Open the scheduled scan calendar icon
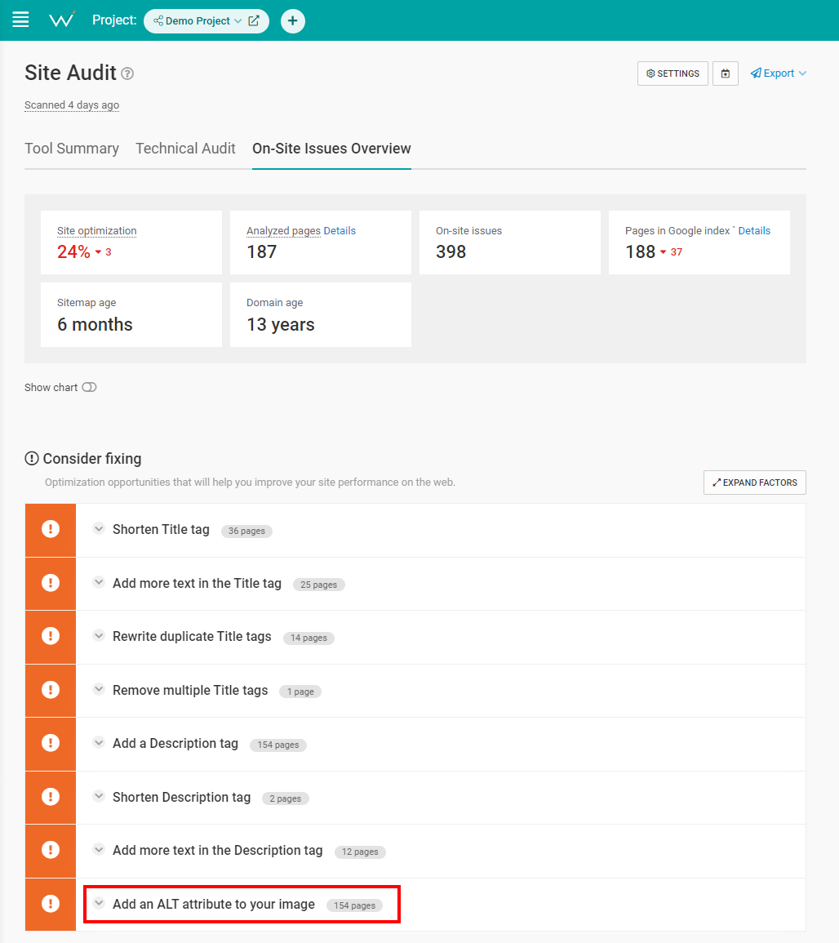The height and width of the screenshot is (943, 839). (726, 73)
